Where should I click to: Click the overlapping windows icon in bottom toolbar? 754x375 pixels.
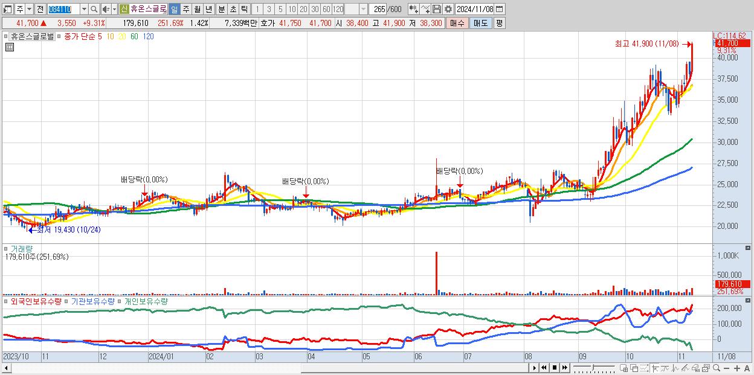[x=634, y=368]
